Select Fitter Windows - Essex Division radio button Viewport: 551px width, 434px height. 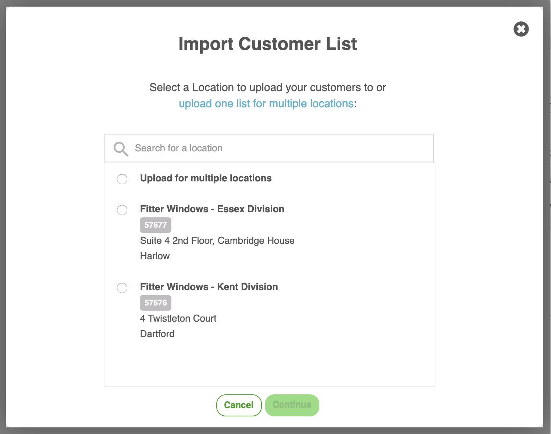click(122, 210)
